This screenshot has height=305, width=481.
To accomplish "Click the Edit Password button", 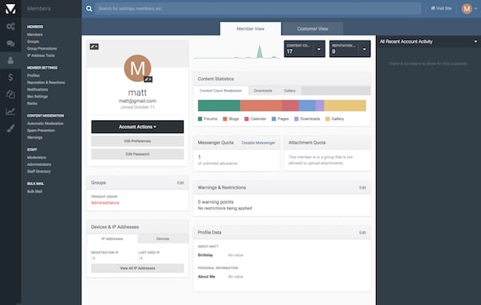I will (x=137, y=154).
